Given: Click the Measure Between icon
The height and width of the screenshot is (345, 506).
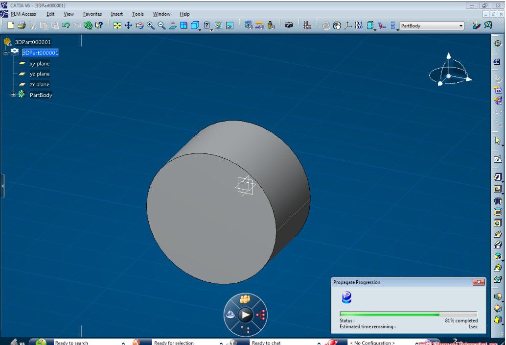Looking at the screenshot, I should point(259,25).
